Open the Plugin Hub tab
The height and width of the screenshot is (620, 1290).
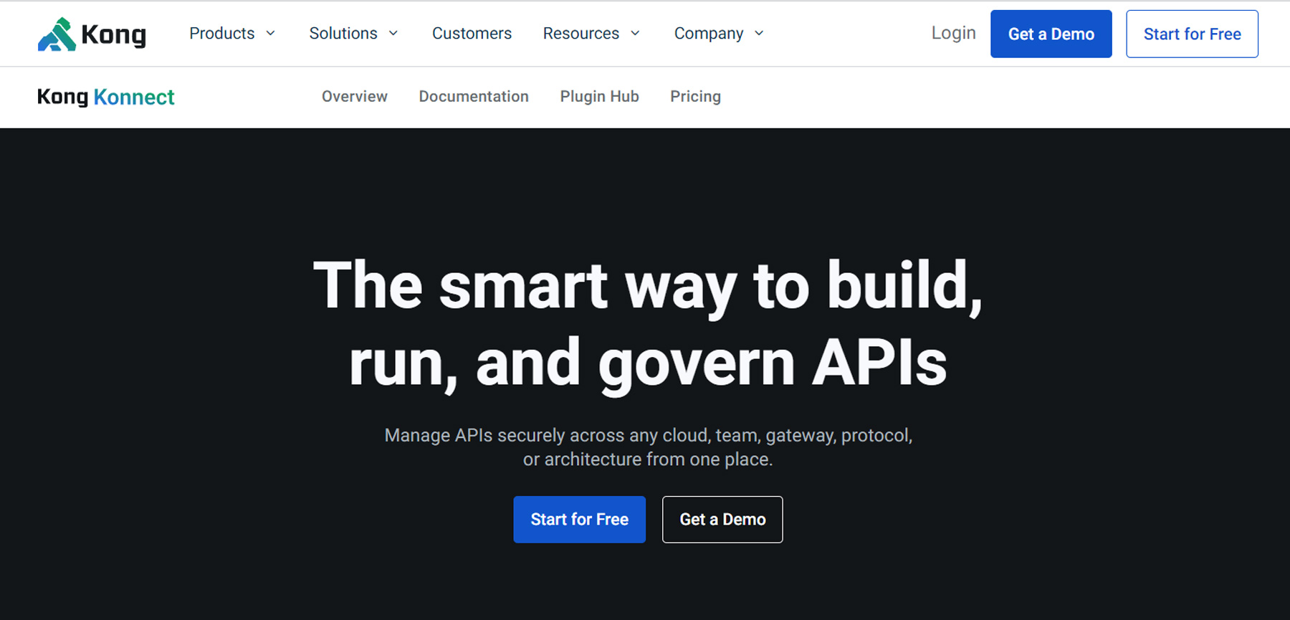point(599,96)
